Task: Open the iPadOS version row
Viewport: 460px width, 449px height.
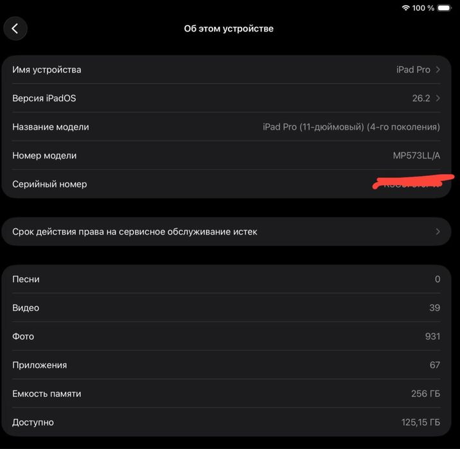Action: (x=225, y=98)
